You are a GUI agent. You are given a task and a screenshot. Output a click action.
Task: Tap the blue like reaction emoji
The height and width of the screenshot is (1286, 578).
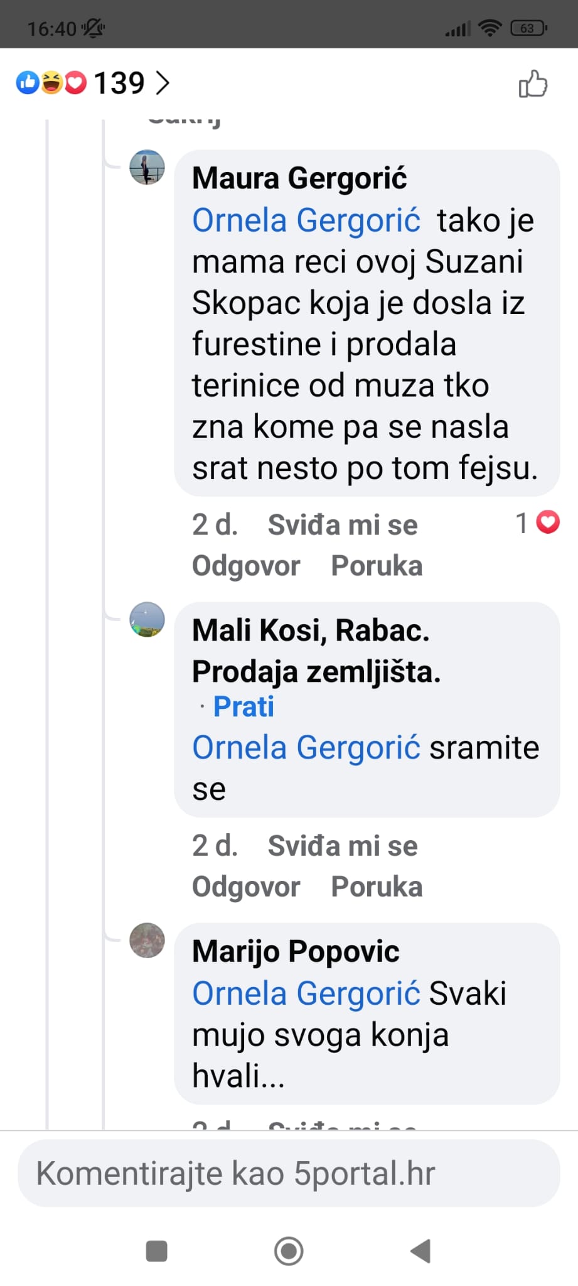(x=28, y=82)
